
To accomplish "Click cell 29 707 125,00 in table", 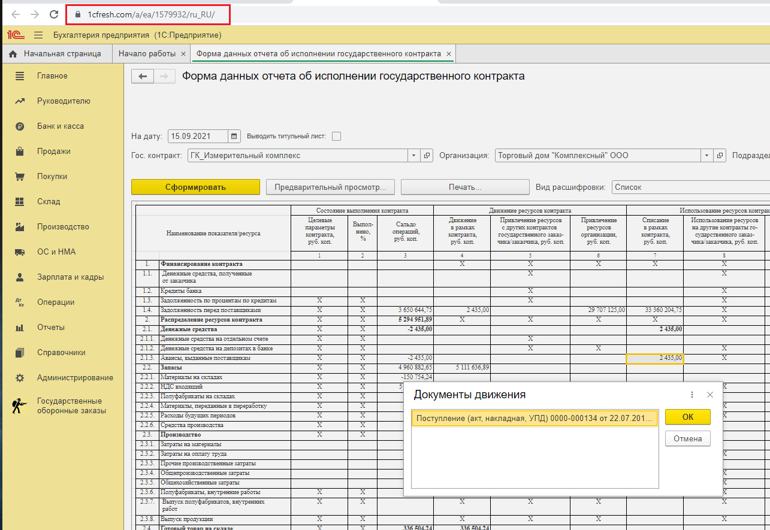I will (x=598, y=310).
